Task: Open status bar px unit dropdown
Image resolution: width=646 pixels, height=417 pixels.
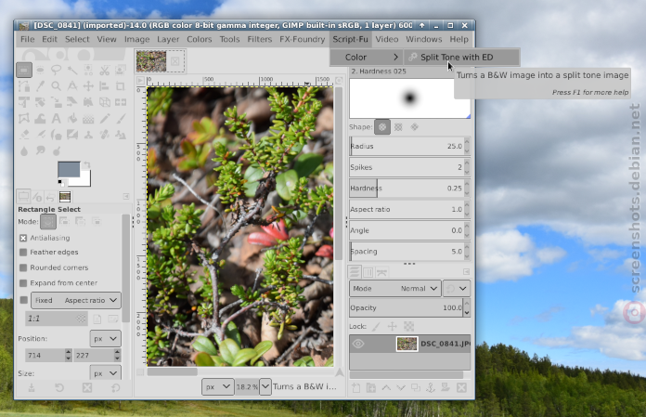Action: click(217, 386)
